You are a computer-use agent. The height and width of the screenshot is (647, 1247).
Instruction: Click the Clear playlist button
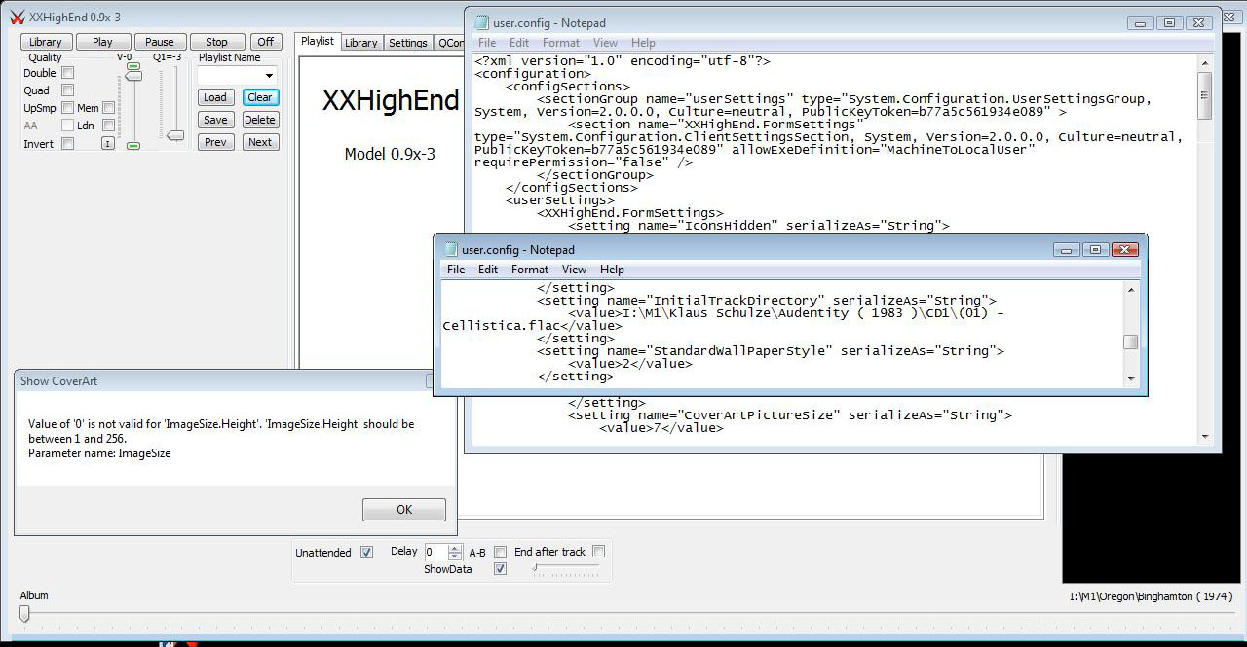(260, 97)
